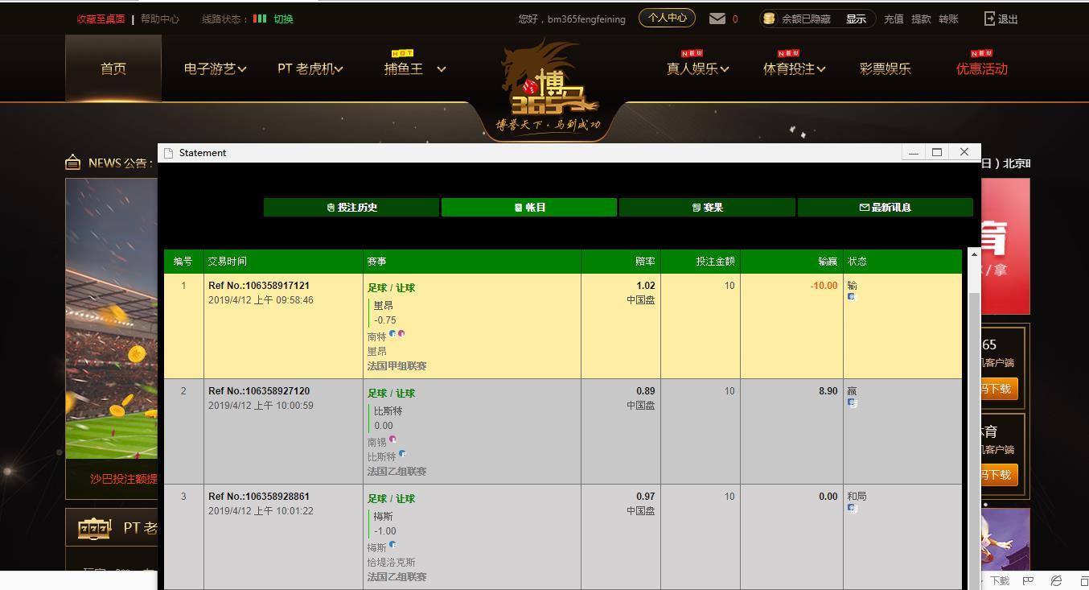Expand the 真人娱乐 dropdown menu
The height and width of the screenshot is (590, 1089).
[x=724, y=69]
